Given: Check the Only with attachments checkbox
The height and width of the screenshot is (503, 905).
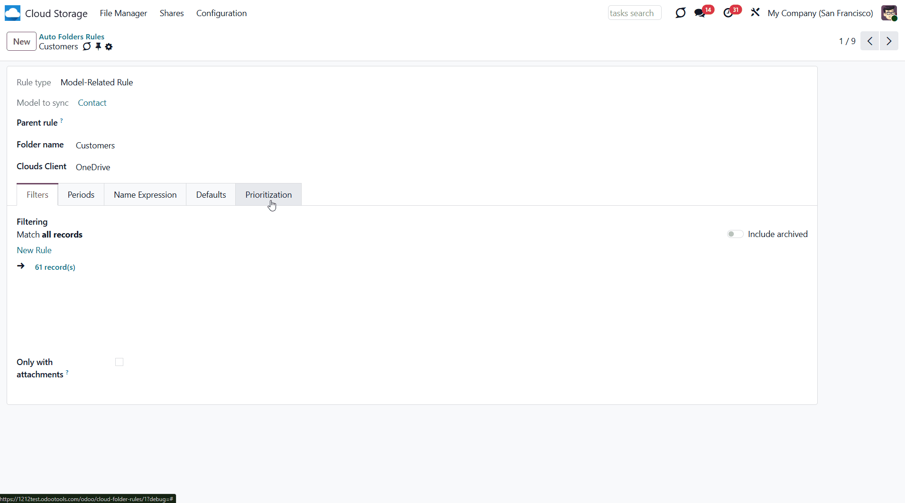Looking at the screenshot, I should 120,362.
